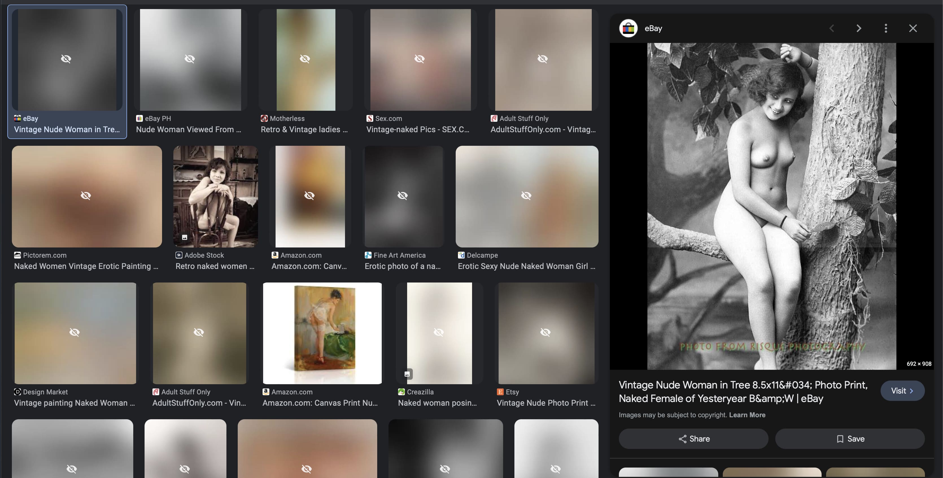Open the three-dot more options menu

[886, 28]
